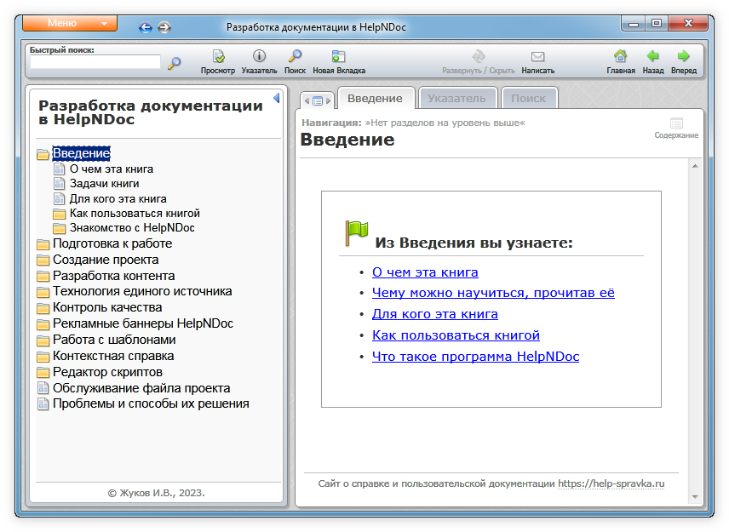
Task: Open tree topic Задачи книги
Action: [x=105, y=184]
